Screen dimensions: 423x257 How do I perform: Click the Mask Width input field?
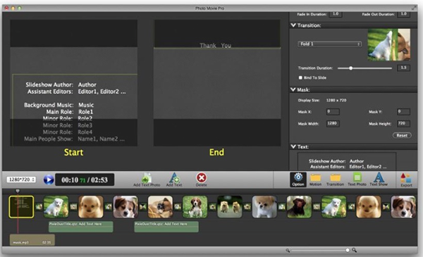(x=333, y=123)
